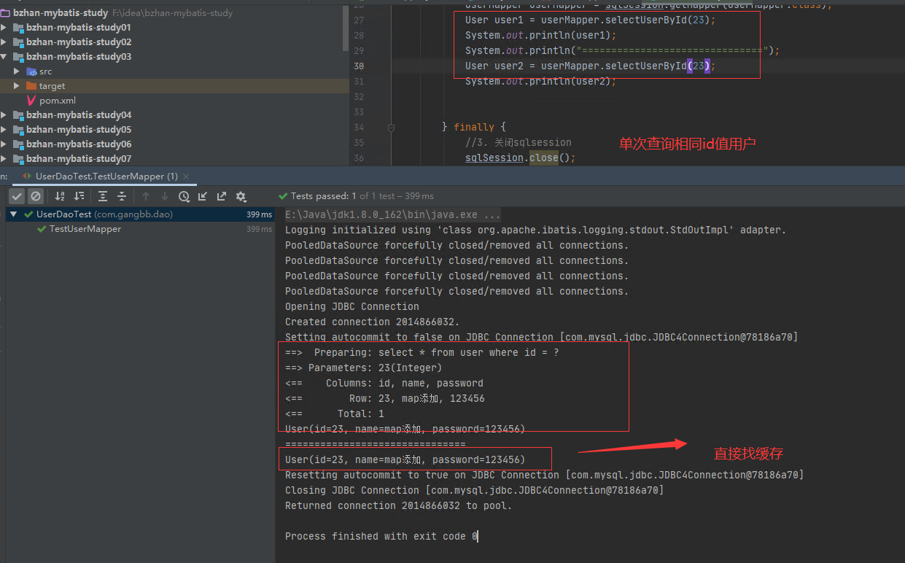Click line number 30 in the gutter
The height and width of the screenshot is (563, 905).
[358, 66]
